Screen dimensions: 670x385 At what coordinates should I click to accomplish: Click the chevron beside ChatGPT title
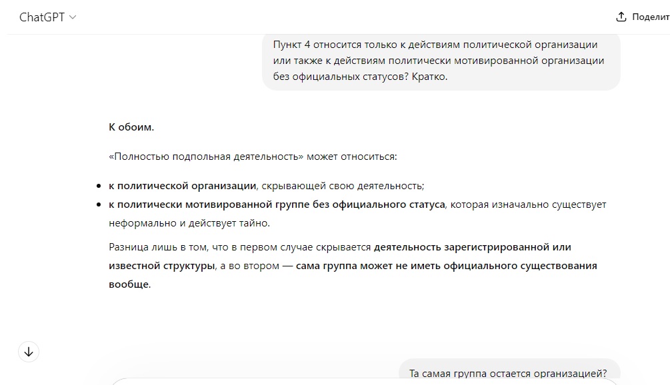click(73, 17)
